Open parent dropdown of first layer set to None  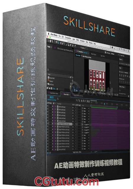86,108
